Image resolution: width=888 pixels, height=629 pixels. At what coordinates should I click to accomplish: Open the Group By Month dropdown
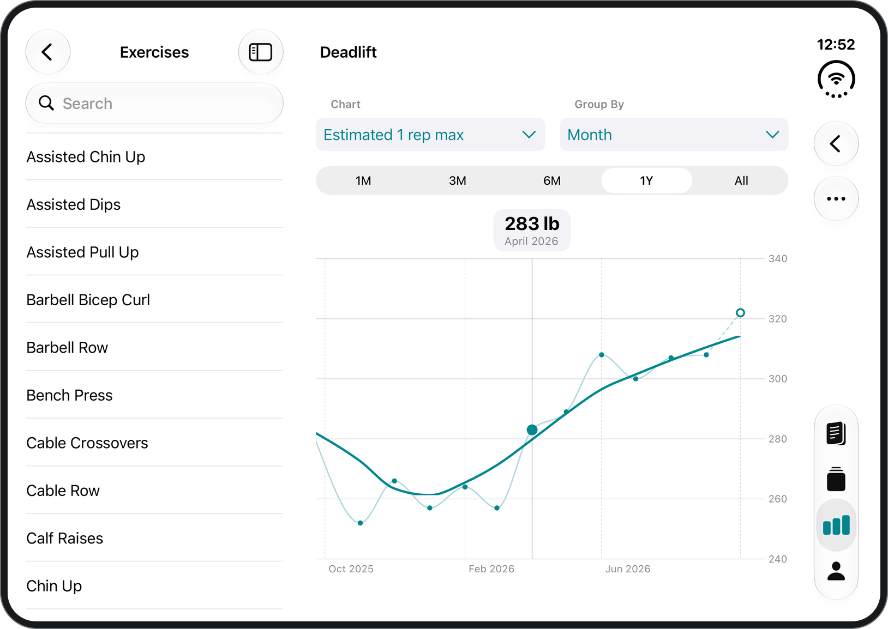point(674,135)
